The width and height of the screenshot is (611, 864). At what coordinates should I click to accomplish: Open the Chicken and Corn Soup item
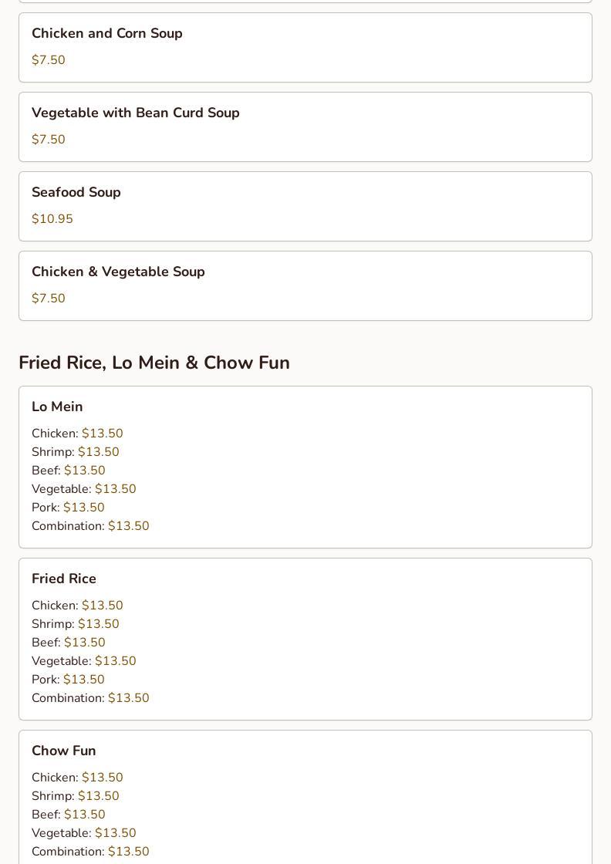point(107,33)
